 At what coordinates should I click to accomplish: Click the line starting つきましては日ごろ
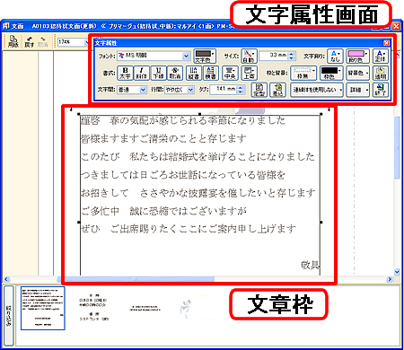tap(183, 175)
